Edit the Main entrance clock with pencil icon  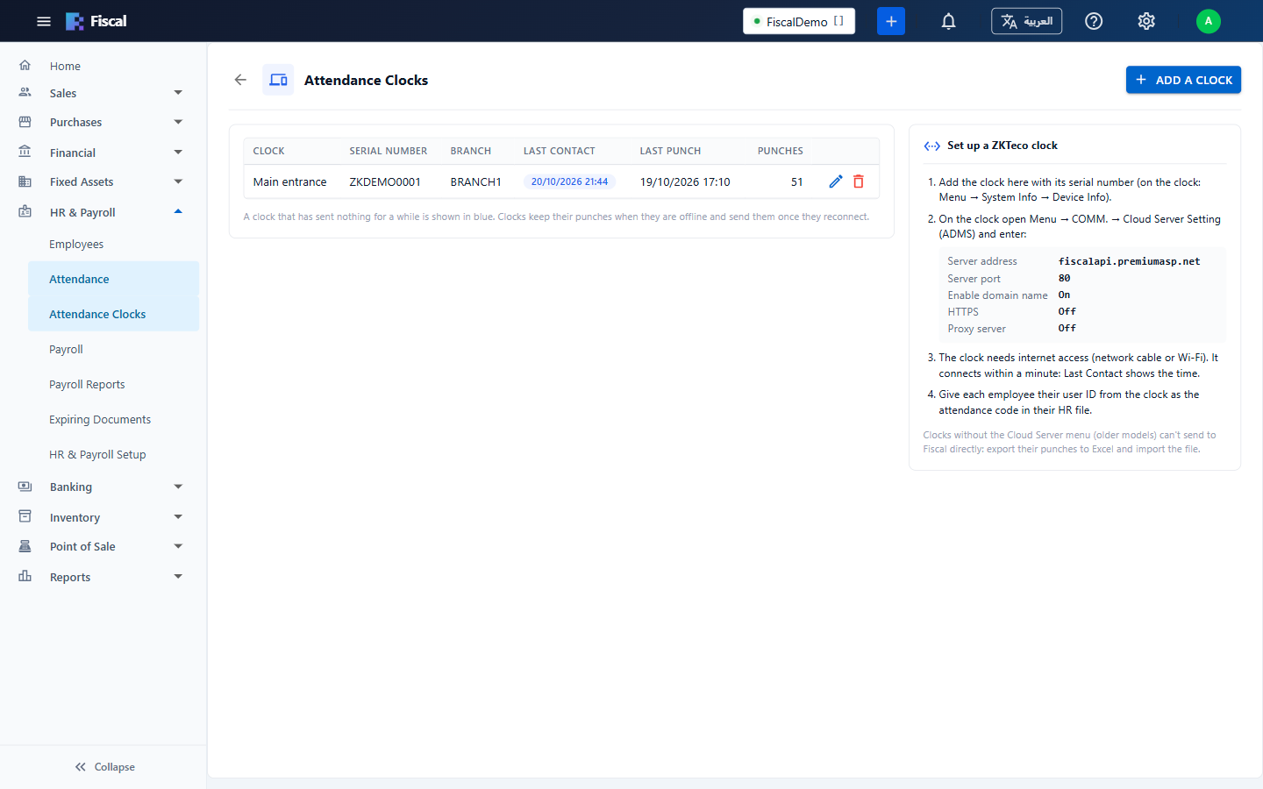(x=836, y=181)
